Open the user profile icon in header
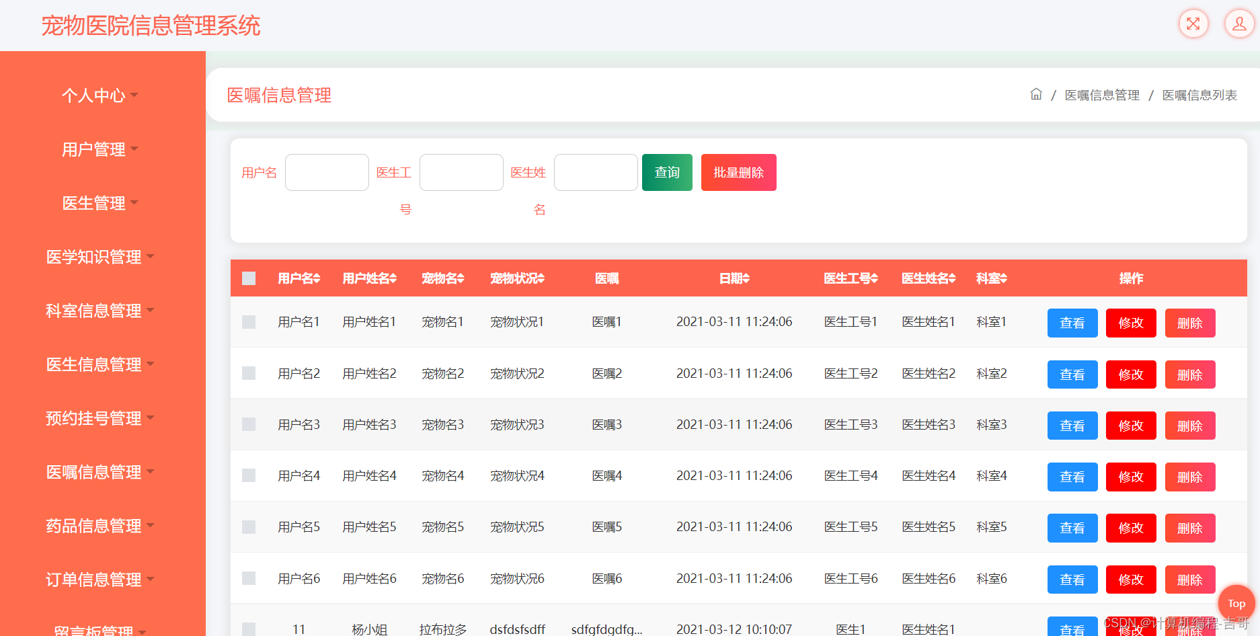 (x=1238, y=24)
